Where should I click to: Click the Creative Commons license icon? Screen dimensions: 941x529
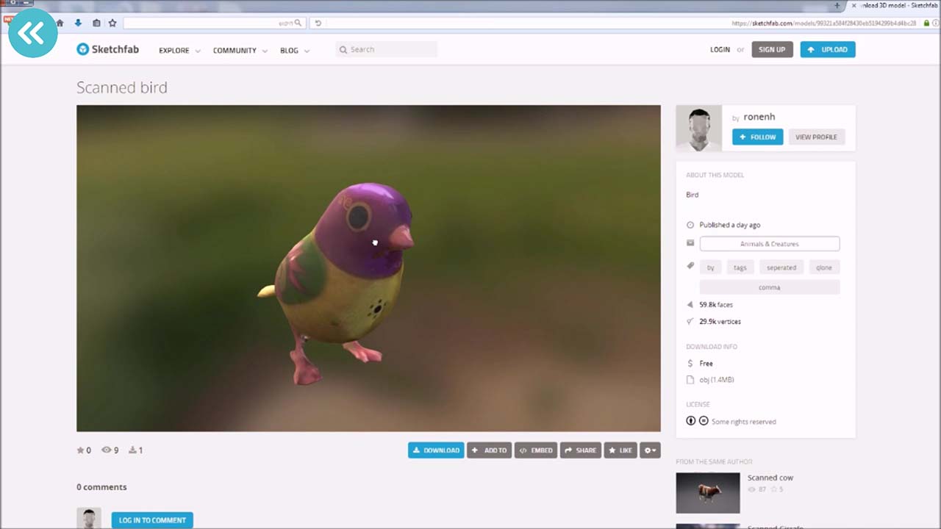(x=691, y=421)
